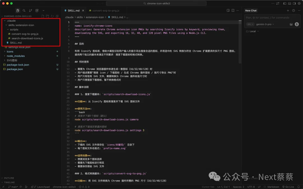Open the Source Control view
Screen dimensions: 303x189
30,10
